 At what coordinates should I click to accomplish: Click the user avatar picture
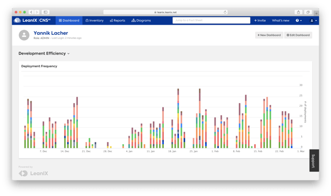(x=24, y=35)
